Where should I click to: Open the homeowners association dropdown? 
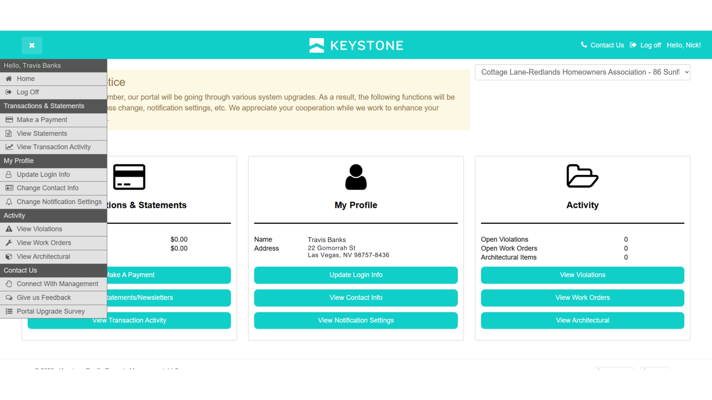[582, 72]
